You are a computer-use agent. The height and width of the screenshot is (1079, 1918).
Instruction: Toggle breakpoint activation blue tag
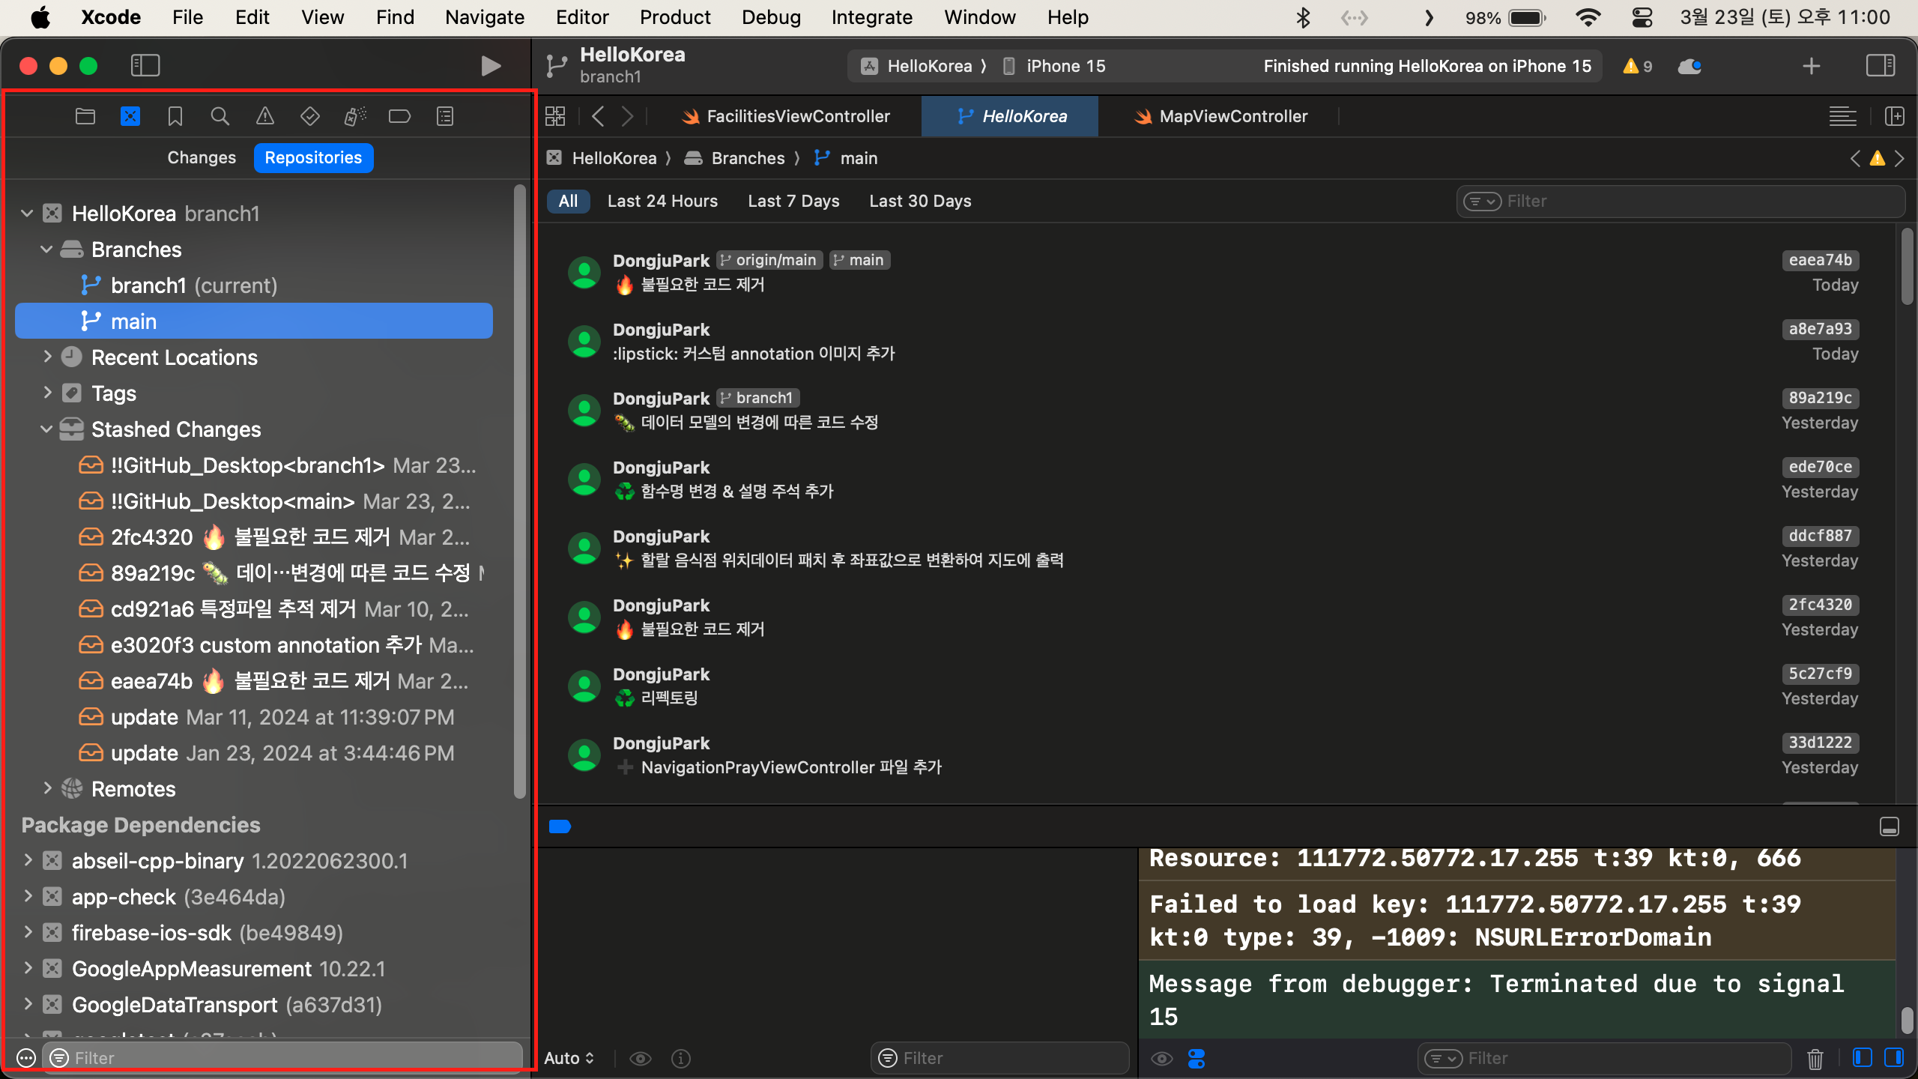point(560,826)
